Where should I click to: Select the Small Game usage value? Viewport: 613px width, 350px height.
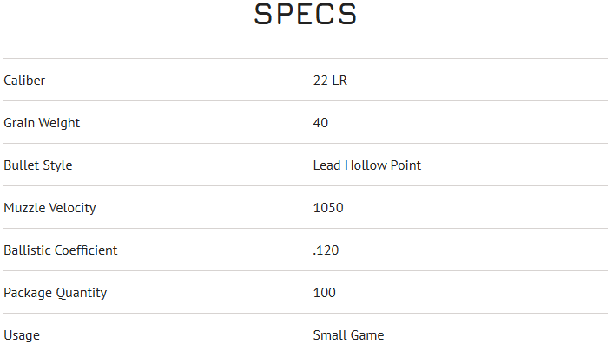[x=348, y=335]
